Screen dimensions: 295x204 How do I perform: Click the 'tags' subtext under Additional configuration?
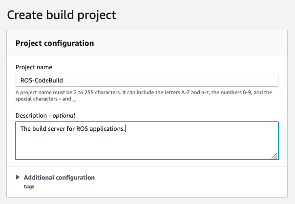pos(29,186)
